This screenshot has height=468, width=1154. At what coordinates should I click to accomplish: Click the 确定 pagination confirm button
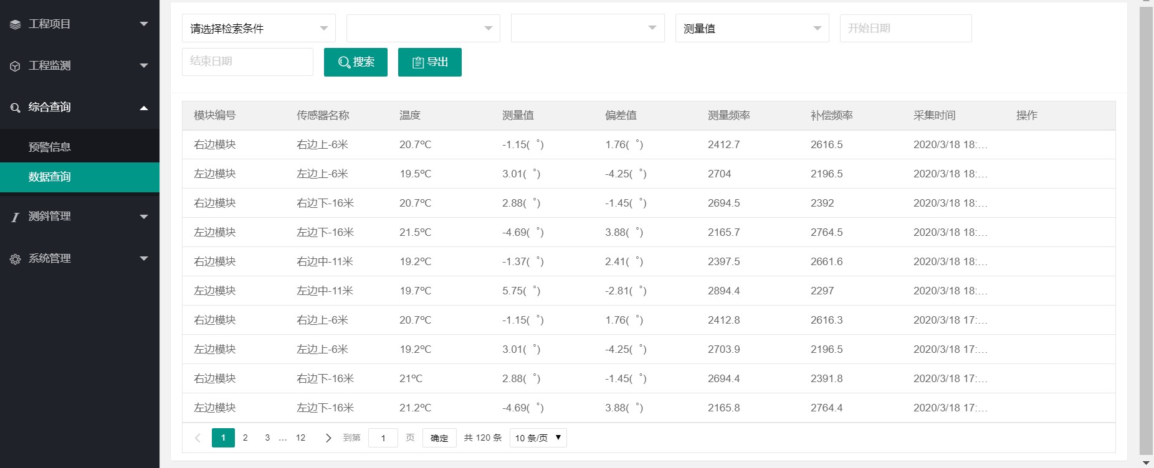[x=439, y=438]
